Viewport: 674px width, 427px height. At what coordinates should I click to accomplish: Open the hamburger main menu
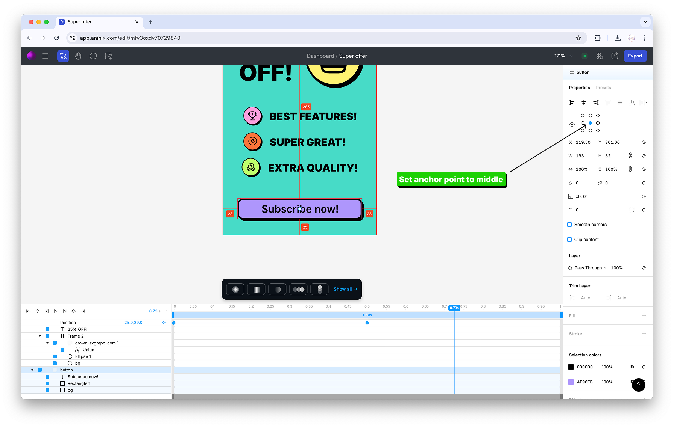coord(45,56)
